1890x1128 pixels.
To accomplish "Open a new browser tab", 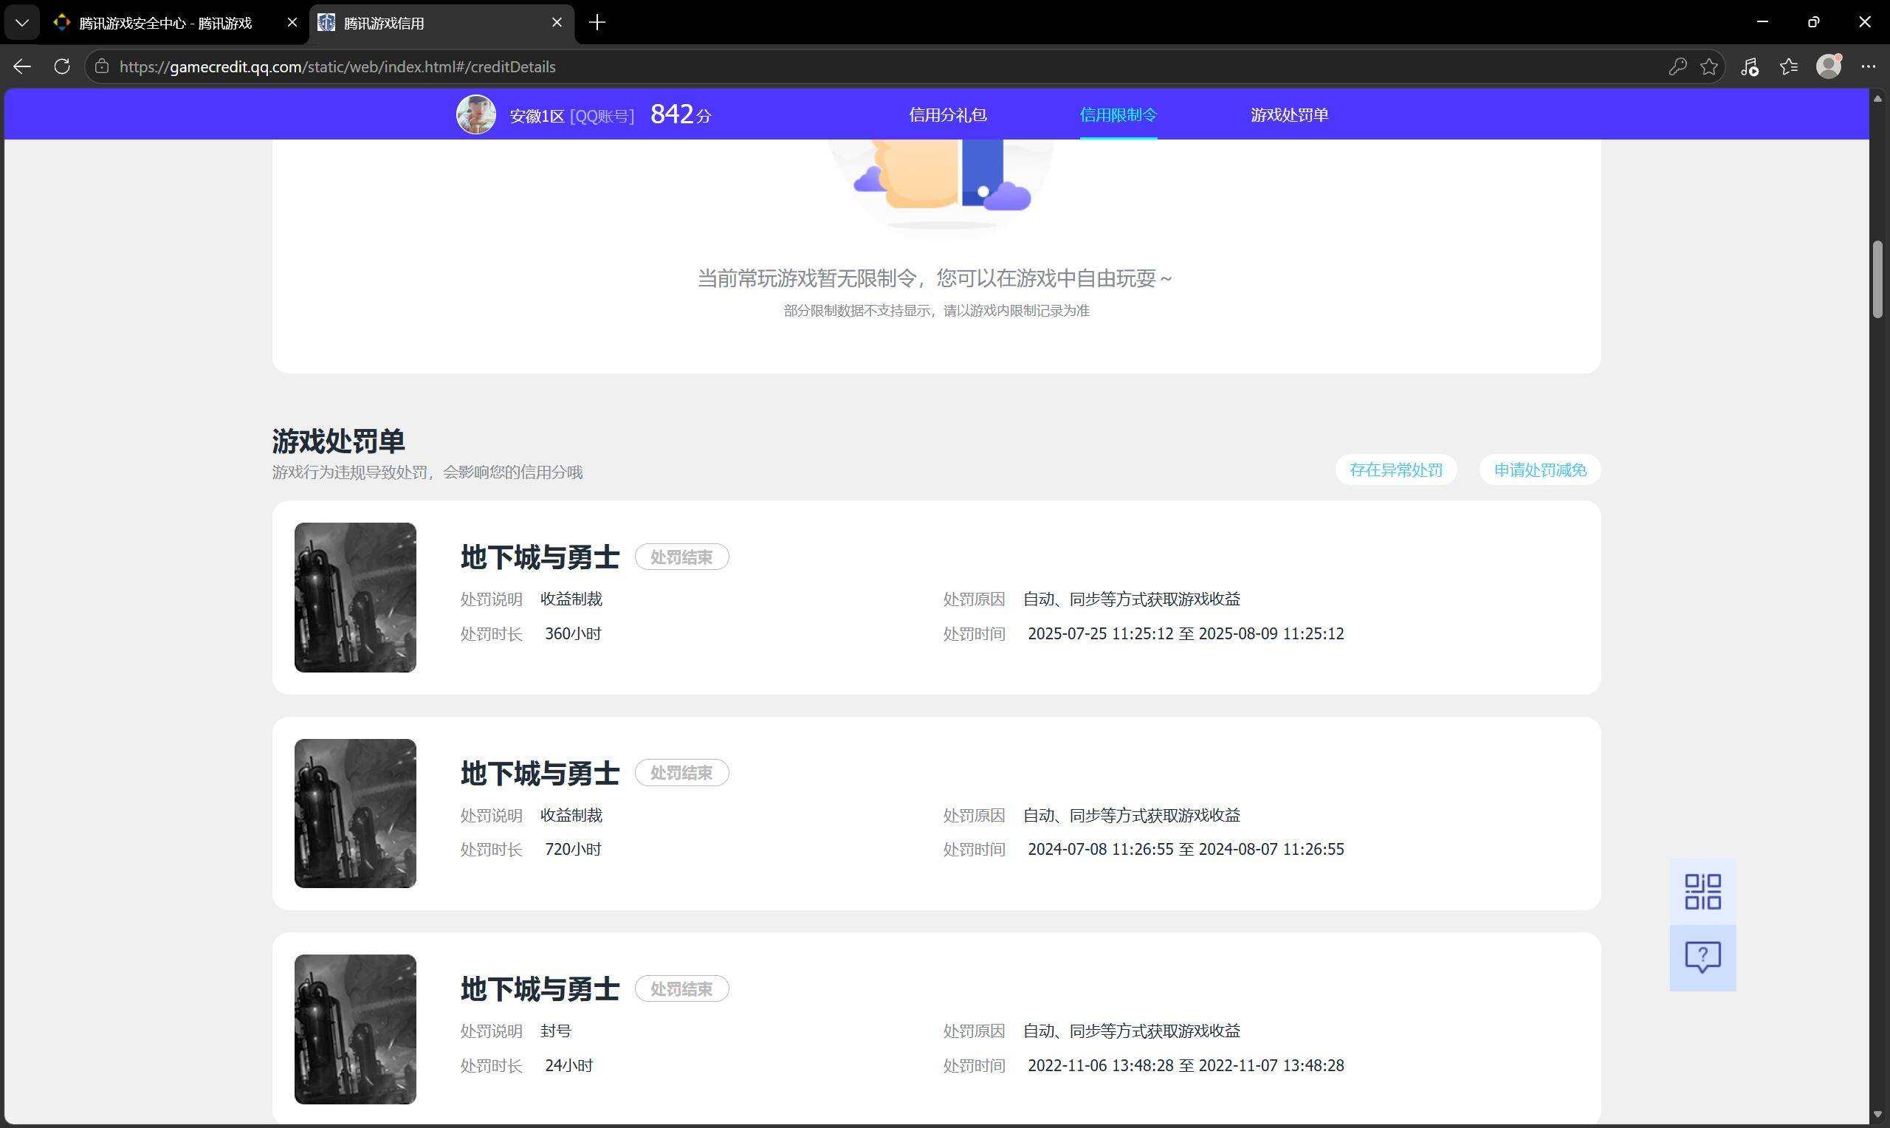I will click(x=597, y=23).
